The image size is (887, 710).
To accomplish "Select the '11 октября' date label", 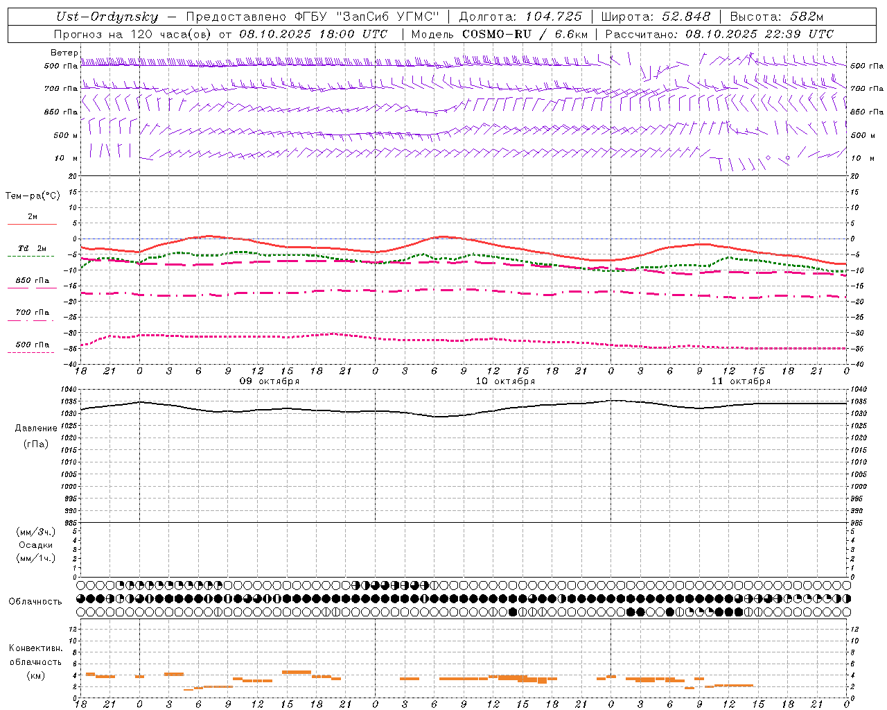I will [741, 381].
